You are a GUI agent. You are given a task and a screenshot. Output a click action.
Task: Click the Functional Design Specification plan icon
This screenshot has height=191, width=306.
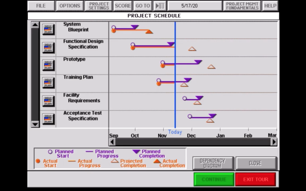pyautogui.click(x=48, y=47)
